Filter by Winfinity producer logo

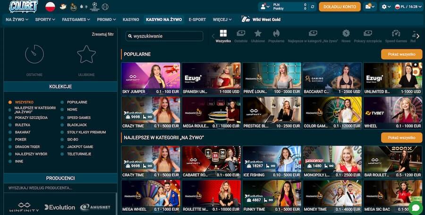point(24,207)
